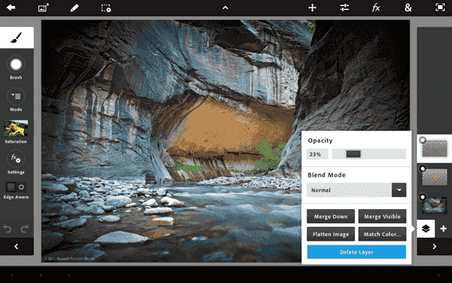Image resolution: width=452 pixels, height=283 pixels.
Task: Expand the Blend Mode Normal dropdown
Action: (399, 190)
